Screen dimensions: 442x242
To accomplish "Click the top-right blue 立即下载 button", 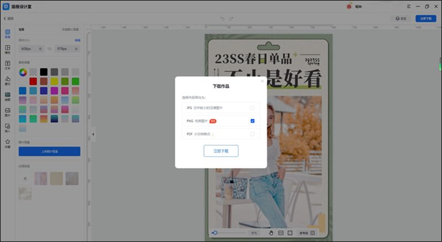I will coord(426,18).
